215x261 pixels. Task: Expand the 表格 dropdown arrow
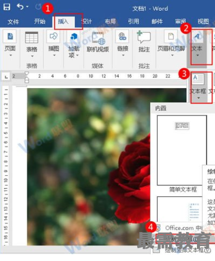click(32, 56)
